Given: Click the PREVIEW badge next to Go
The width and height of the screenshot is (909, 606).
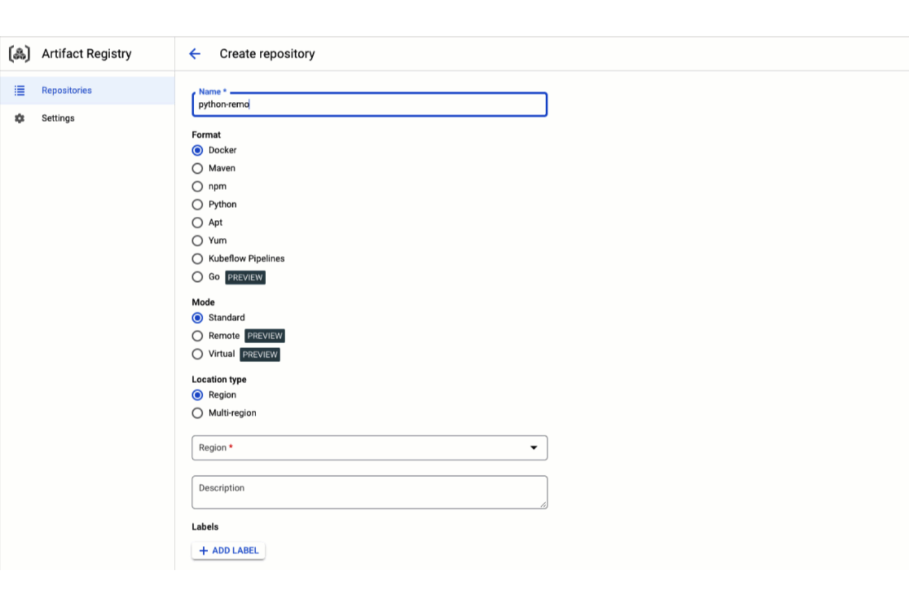Looking at the screenshot, I should [x=245, y=278].
